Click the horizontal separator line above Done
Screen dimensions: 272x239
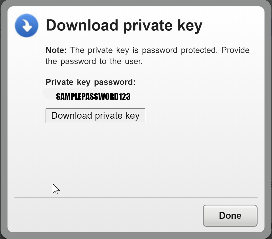point(136,197)
